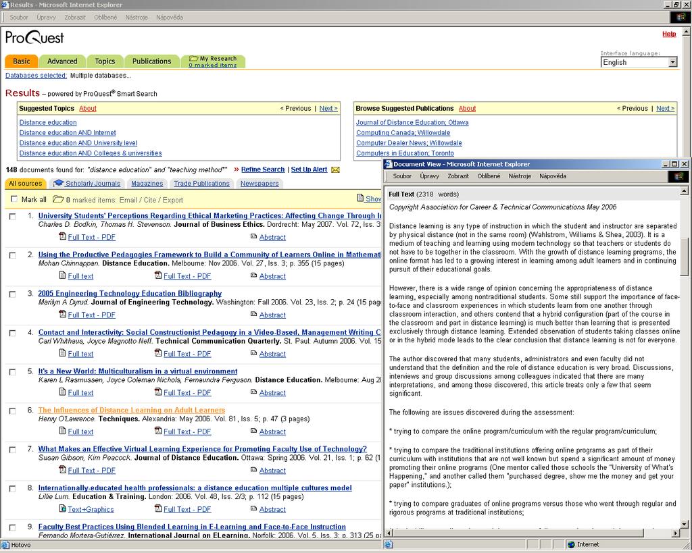
Task: Open Nástroje menu in Document View window
Action: click(520, 176)
